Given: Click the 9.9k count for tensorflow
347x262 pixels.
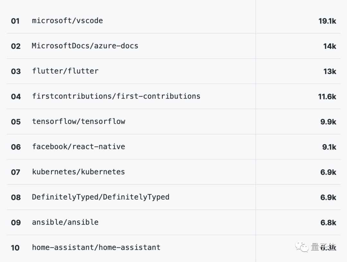Looking at the screenshot, I should (x=328, y=122).
